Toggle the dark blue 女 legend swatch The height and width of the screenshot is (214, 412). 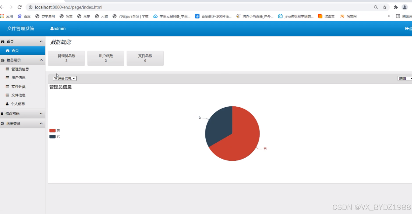click(x=52, y=137)
